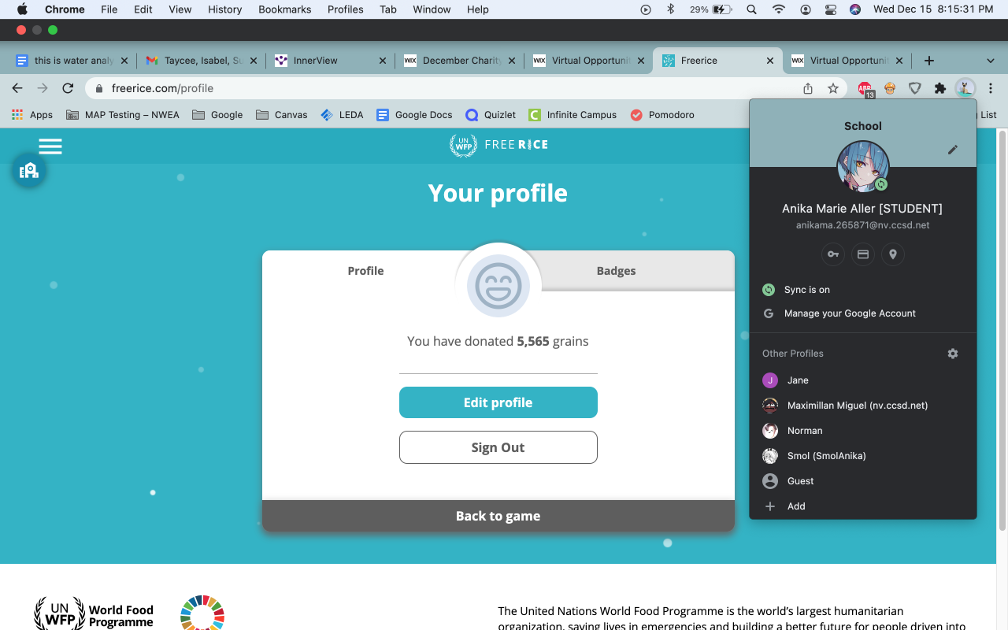Switch to 'this is water analy' tab
This screenshot has width=1008, height=630.
[72, 61]
